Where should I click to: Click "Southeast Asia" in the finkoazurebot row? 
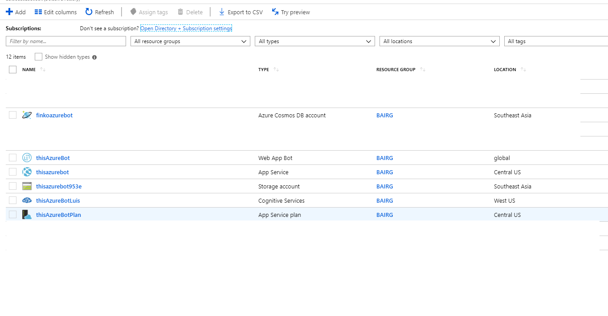tap(513, 115)
